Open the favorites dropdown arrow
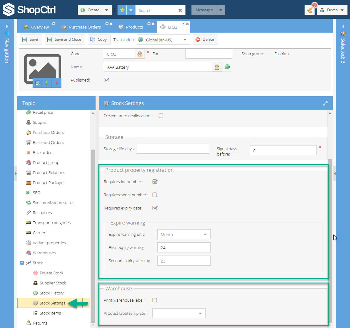Screen dimensions: 350x328 coord(131,10)
